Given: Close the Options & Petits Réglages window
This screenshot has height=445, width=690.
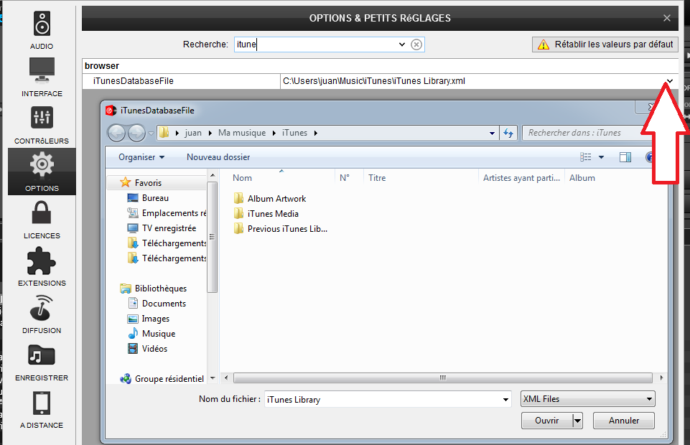Looking at the screenshot, I should tap(667, 18).
